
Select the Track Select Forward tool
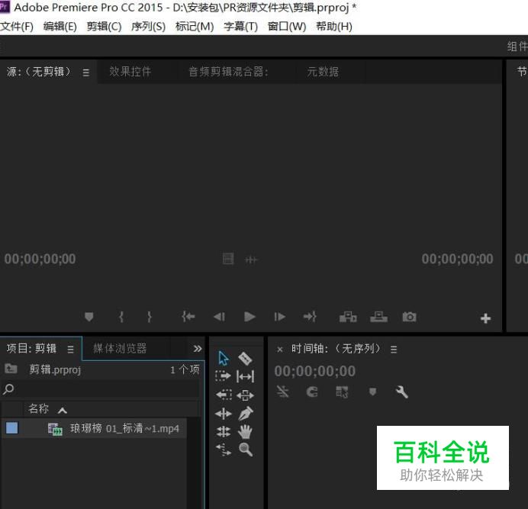(223, 376)
